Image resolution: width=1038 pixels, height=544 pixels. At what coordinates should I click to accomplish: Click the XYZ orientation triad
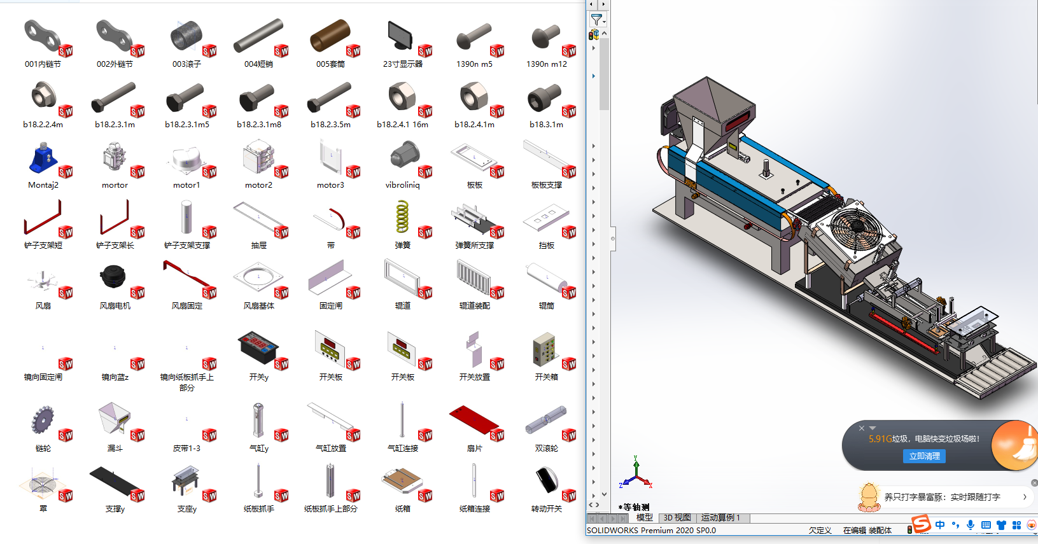pyautogui.click(x=636, y=473)
